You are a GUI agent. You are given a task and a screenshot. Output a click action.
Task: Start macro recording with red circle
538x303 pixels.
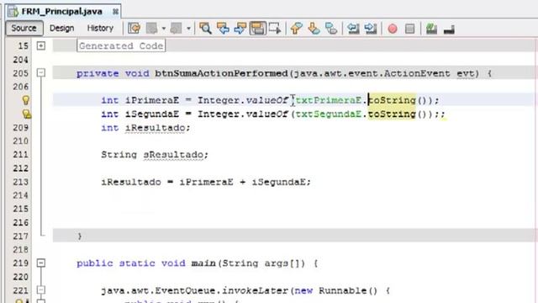click(x=393, y=29)
